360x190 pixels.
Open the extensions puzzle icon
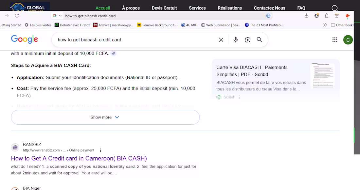click(x=327, y=16)
